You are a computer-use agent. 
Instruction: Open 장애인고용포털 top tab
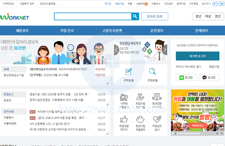[48, 4]
